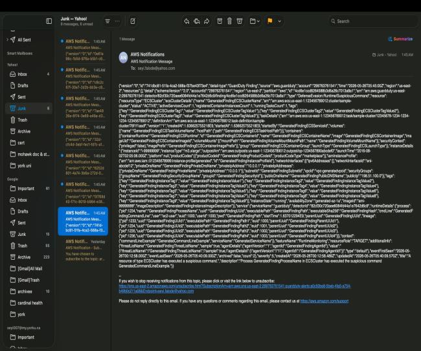Open the more options ellipsis

click(117, 21)
